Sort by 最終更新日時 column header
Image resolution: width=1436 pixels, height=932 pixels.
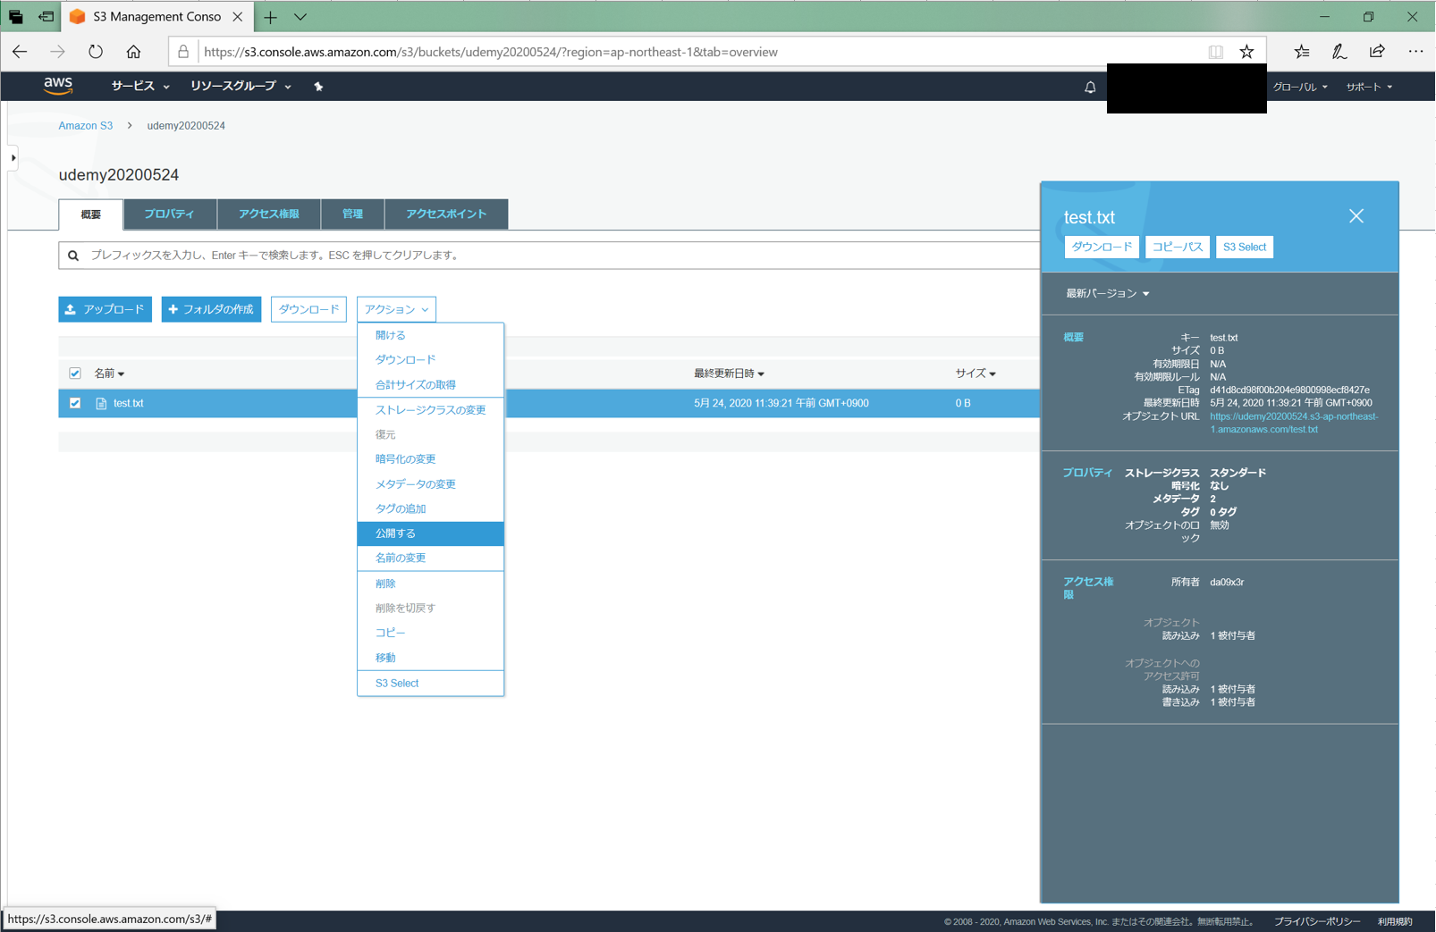tap(729, 374)
